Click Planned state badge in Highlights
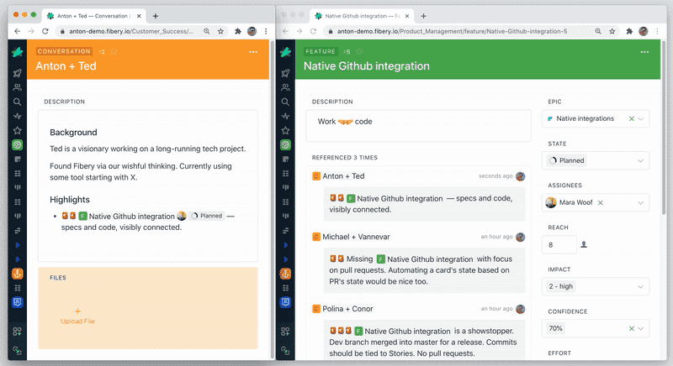This screenshot has width=673, height=366. coord(207,216)
